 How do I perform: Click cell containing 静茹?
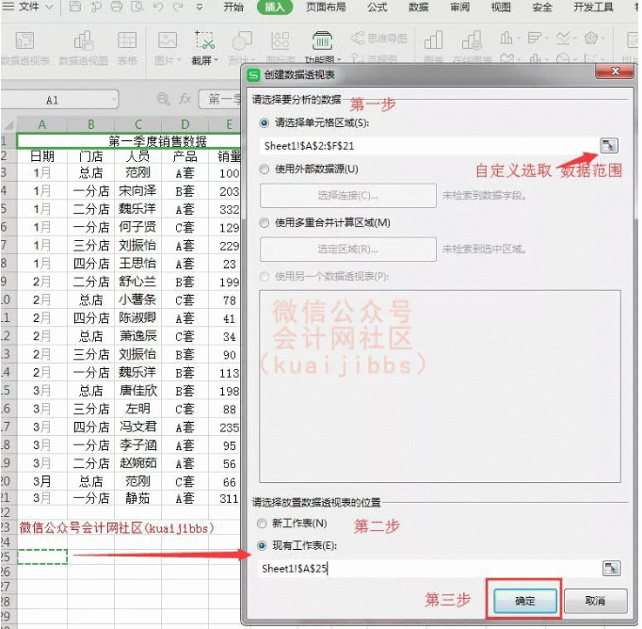coord(138,498)
